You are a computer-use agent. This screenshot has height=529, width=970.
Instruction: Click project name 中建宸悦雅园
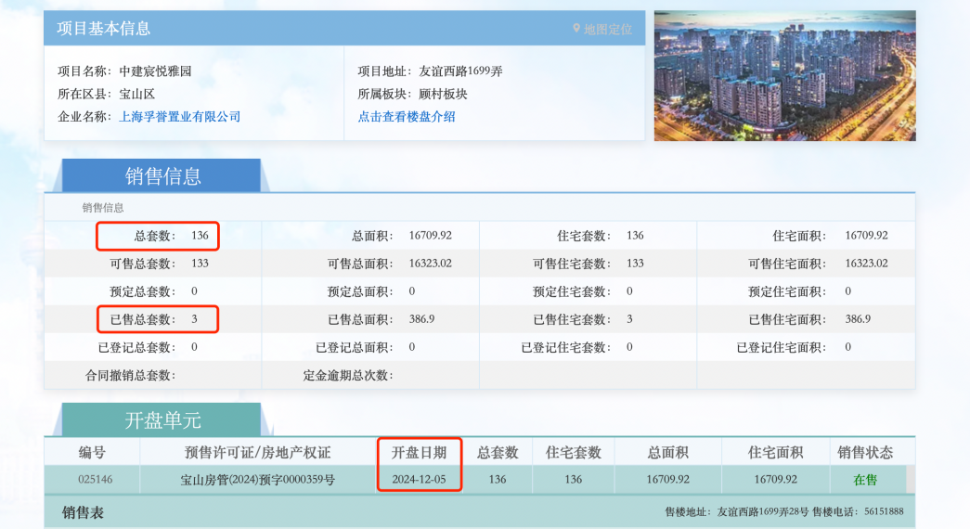pos(155,71)
